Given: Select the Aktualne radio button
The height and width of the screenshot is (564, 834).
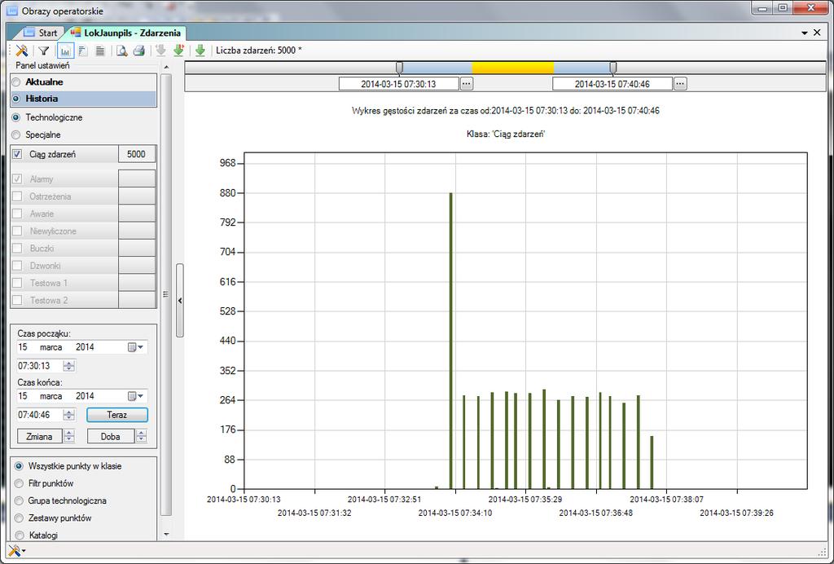Looking at the screenshot, I should click(16, 82).
